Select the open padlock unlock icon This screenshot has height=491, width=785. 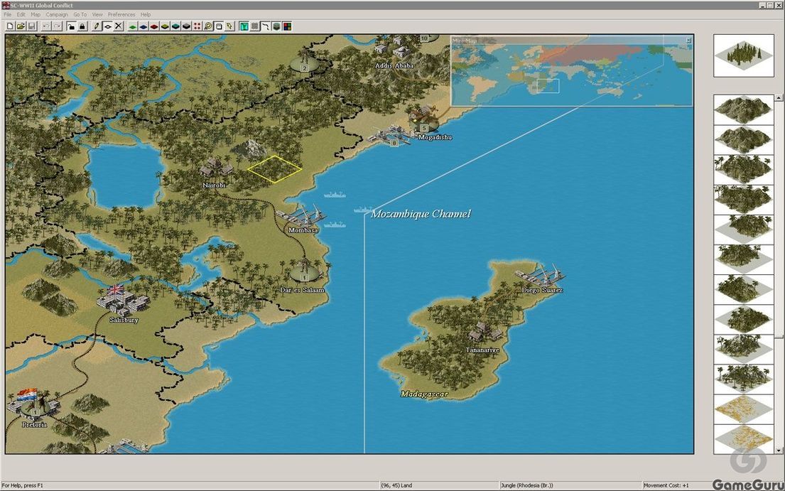click(72, 26)
